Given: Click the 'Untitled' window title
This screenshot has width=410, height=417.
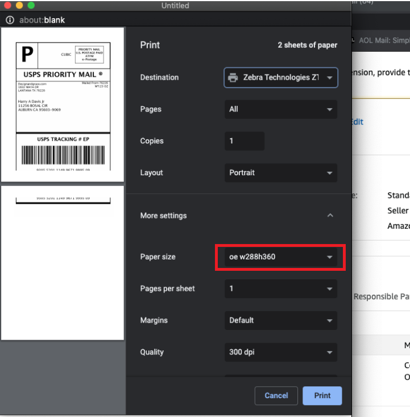Looking at the screenshot, I should 175,6.
